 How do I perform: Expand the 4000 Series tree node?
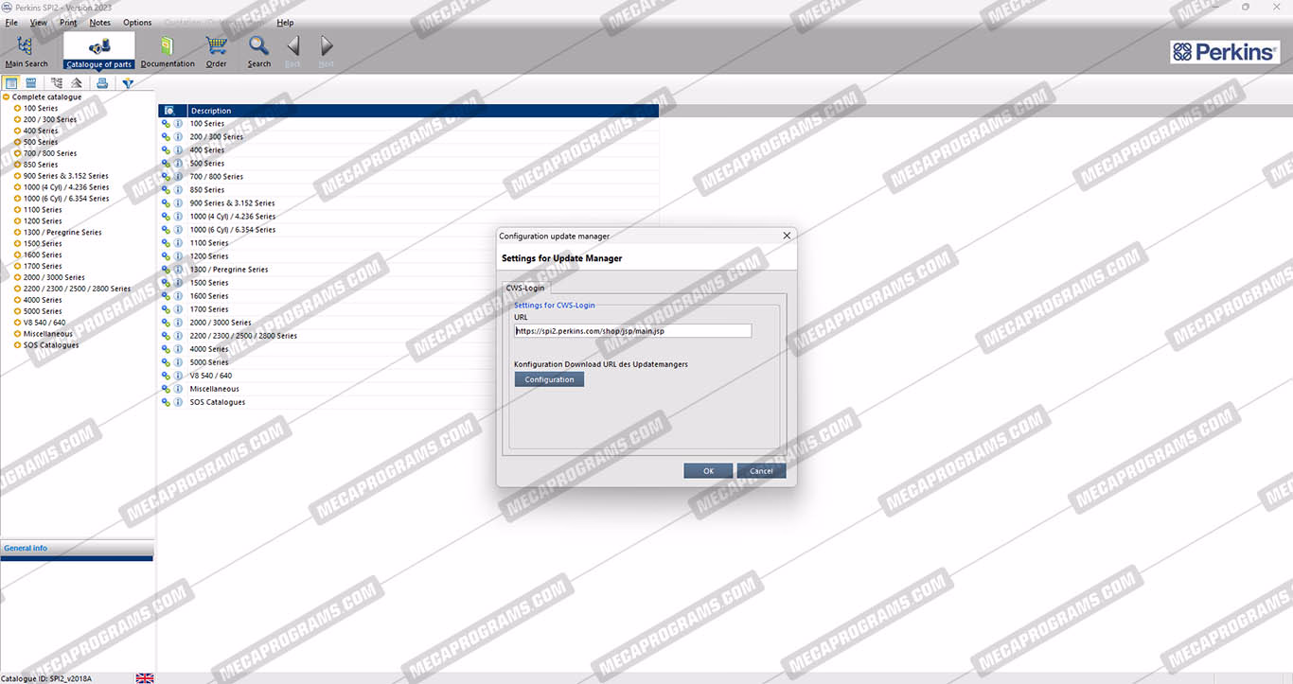click(x=17, y=300)
